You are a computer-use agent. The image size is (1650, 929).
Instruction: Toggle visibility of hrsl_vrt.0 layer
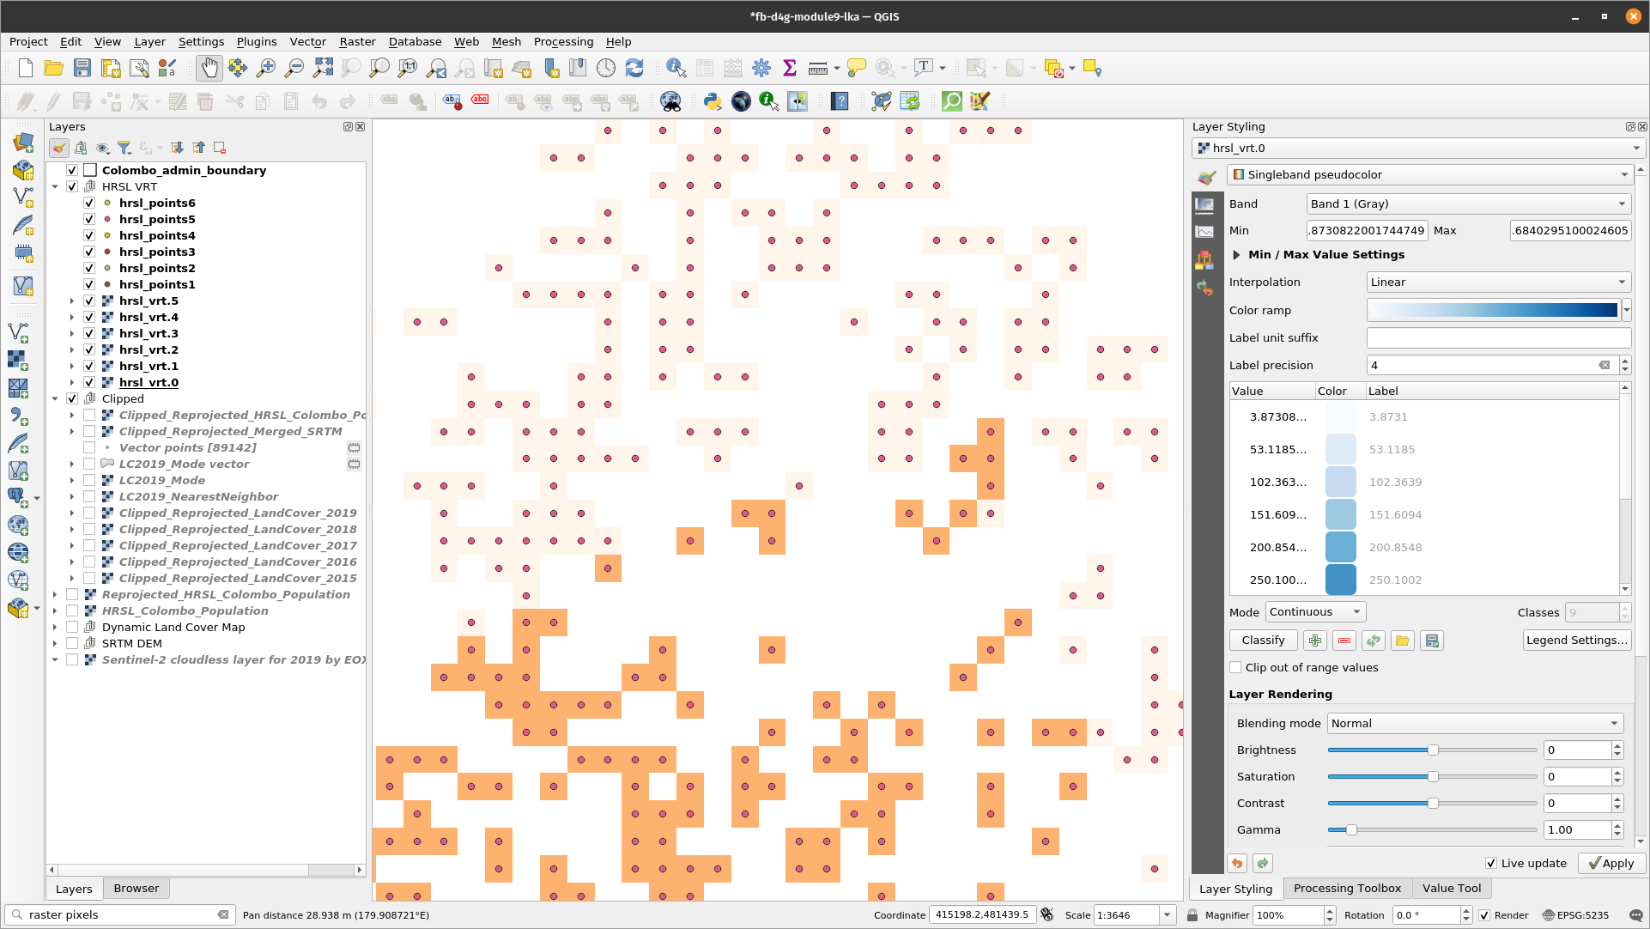pos(89,383)
